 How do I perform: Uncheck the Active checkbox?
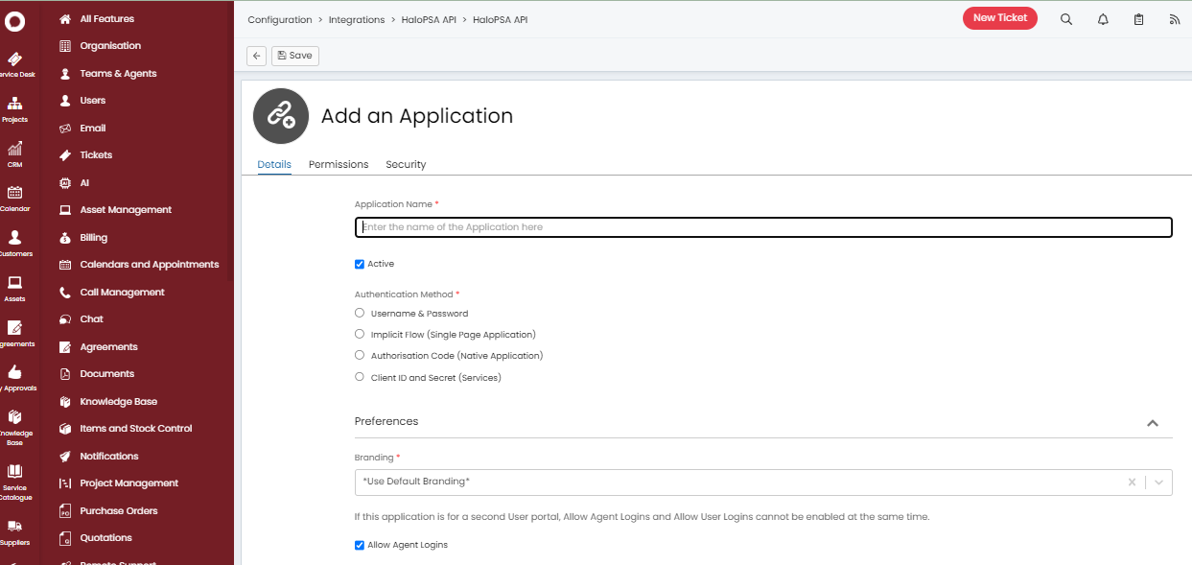[x=360, y=264]
